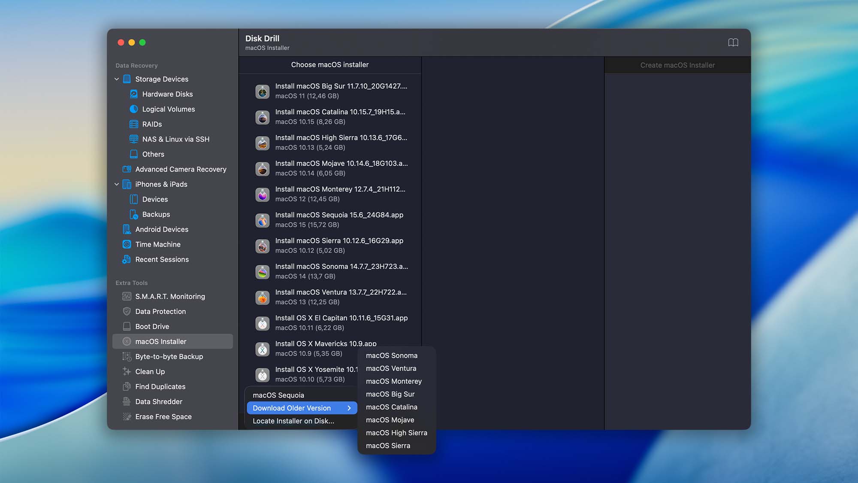The width and height of the screenshot is (858, 483).
Task: Click the Advanced Camera Recovery icon
Action: click(127, 169)
